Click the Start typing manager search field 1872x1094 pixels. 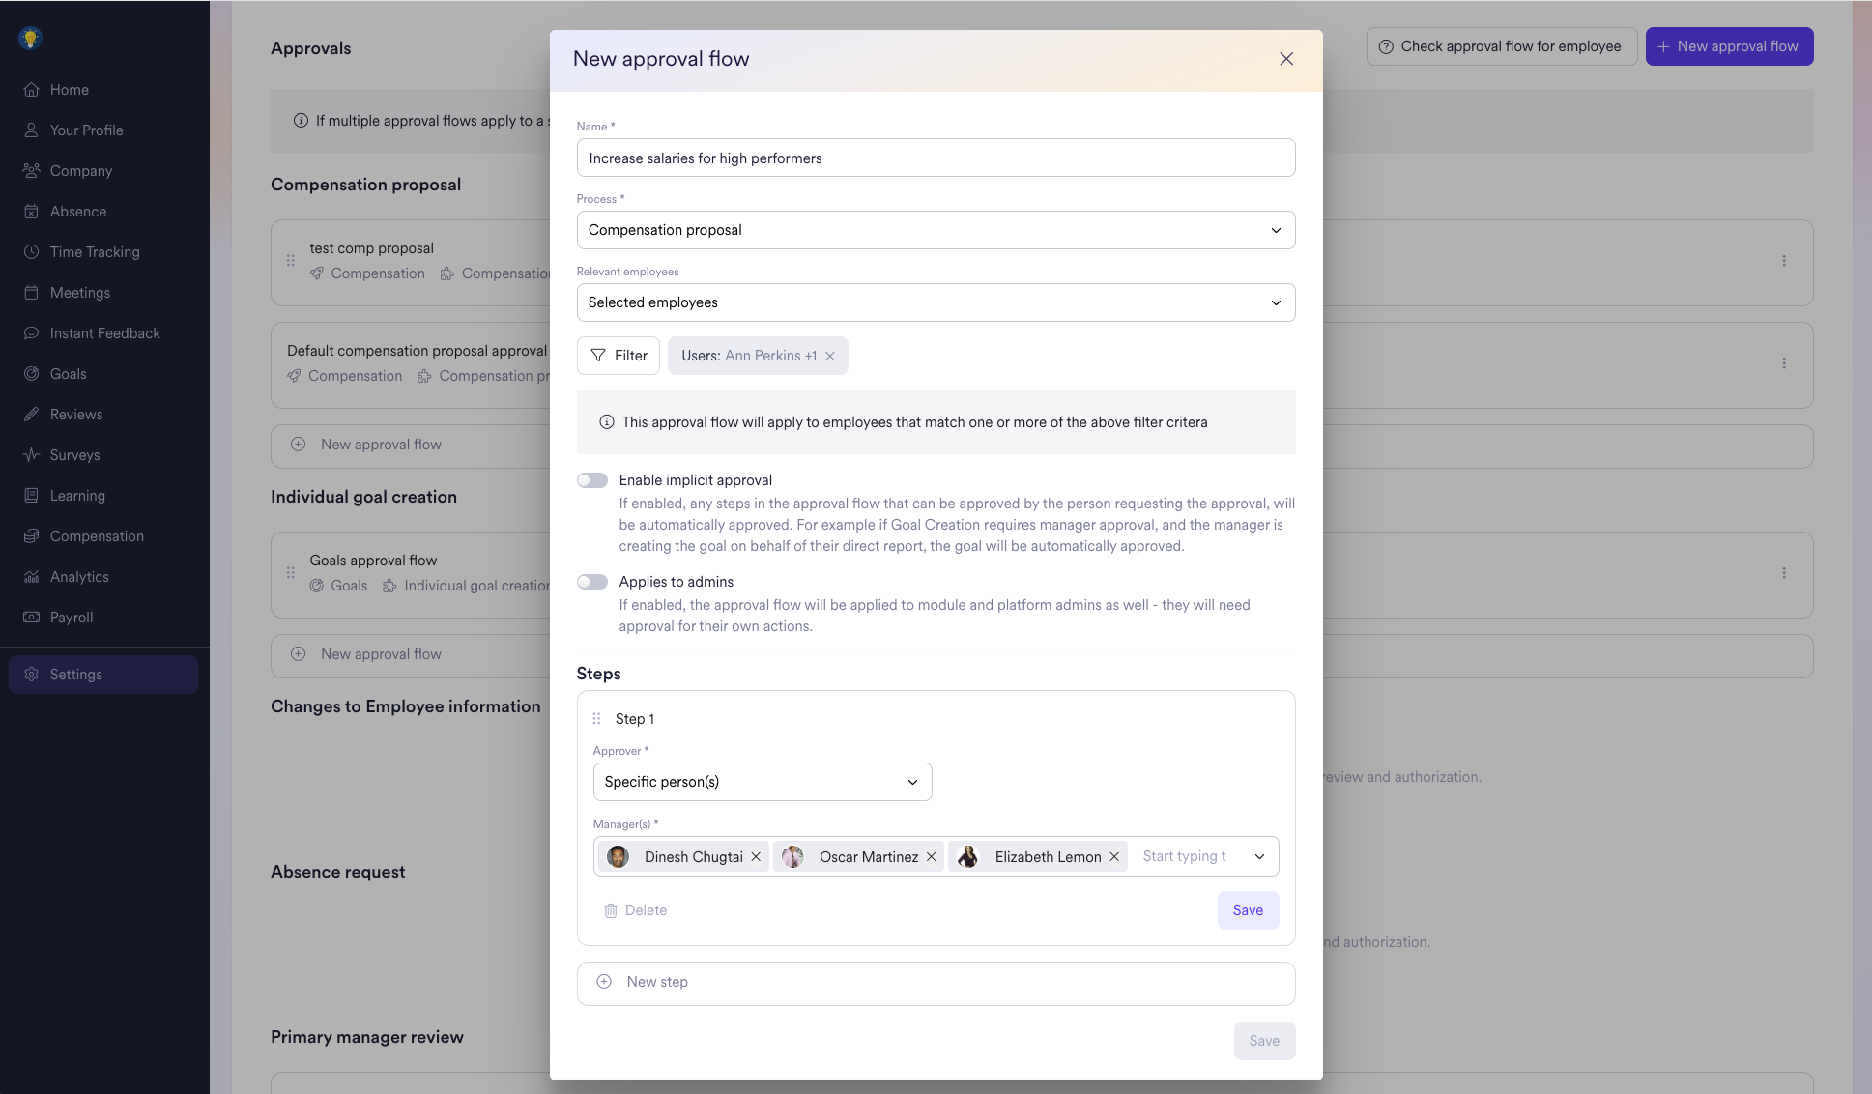coord(1185,856)
